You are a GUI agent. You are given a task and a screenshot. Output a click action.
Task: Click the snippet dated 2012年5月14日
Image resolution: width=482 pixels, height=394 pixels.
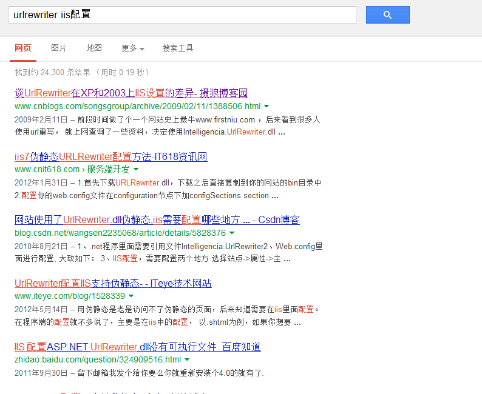(168, 316)
